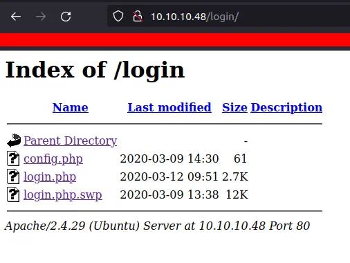Sort listing by the Size column
350x263 pixels.
[x=234, y=107]
